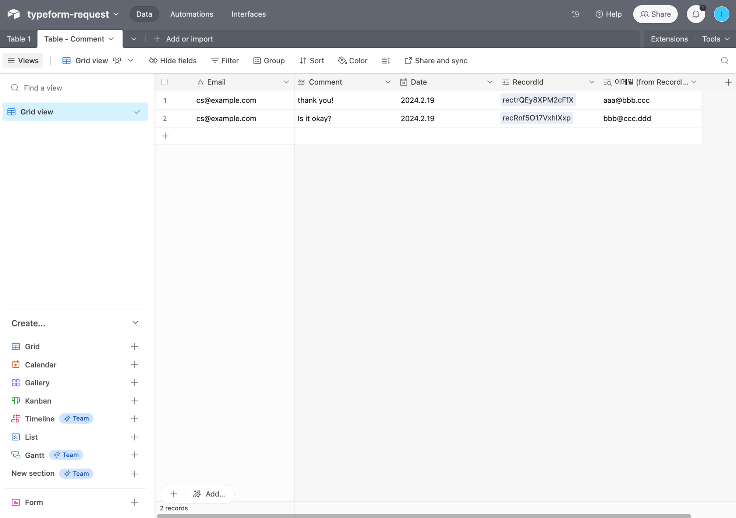Viewport: 736px width, 518px height.
Task: Add Gantt view plus icon
Action: 134,455
